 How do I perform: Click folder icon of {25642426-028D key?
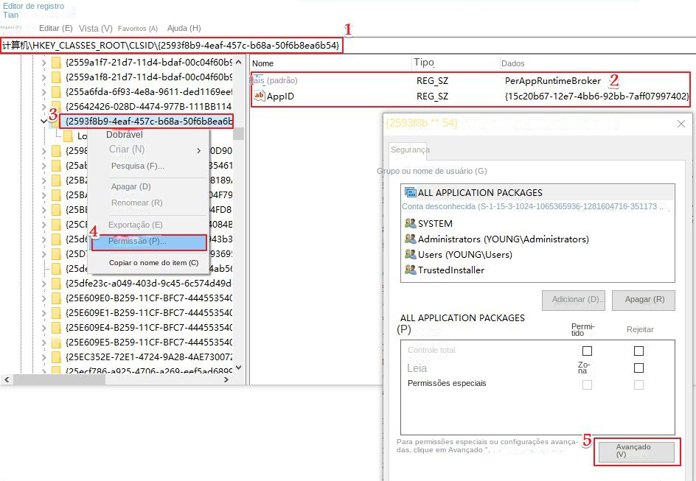click(x=56, y=106)
